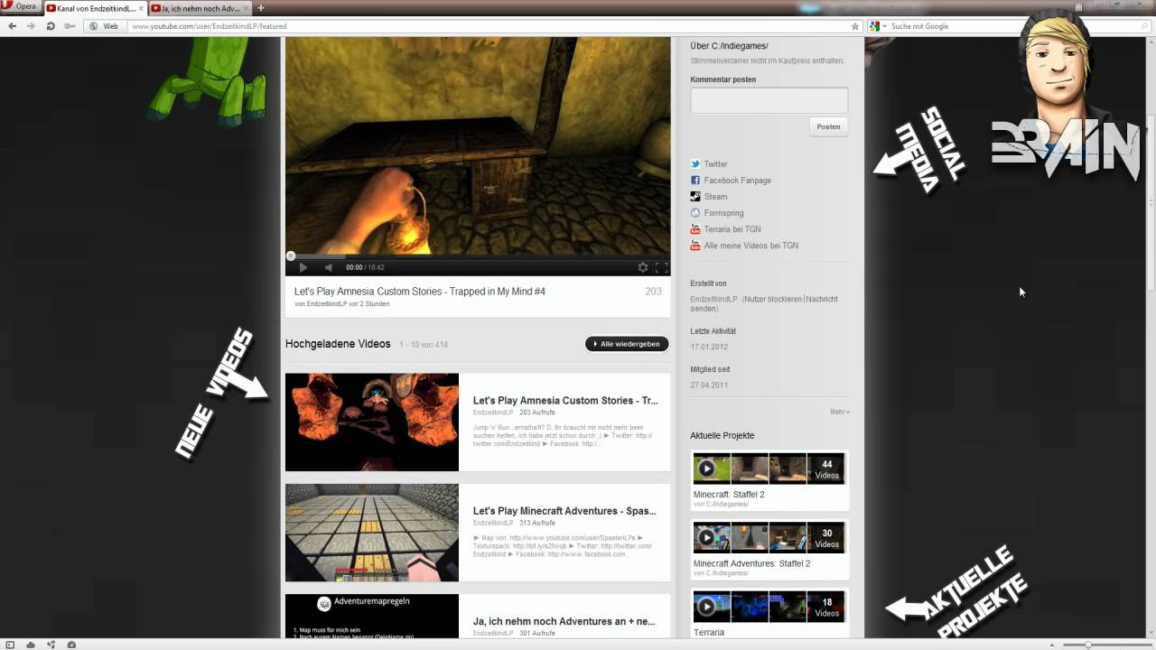Close the 'Ja, ich nehm noch Adv...' tab
Screen dimensions: 1156x650
coord(245,8)
